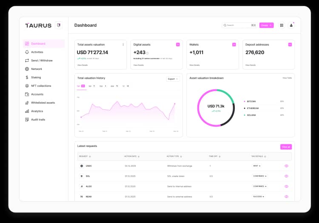Select the first highlighted time range tab
This screenshot has width=319, height=223.
[x=81, y=86]
